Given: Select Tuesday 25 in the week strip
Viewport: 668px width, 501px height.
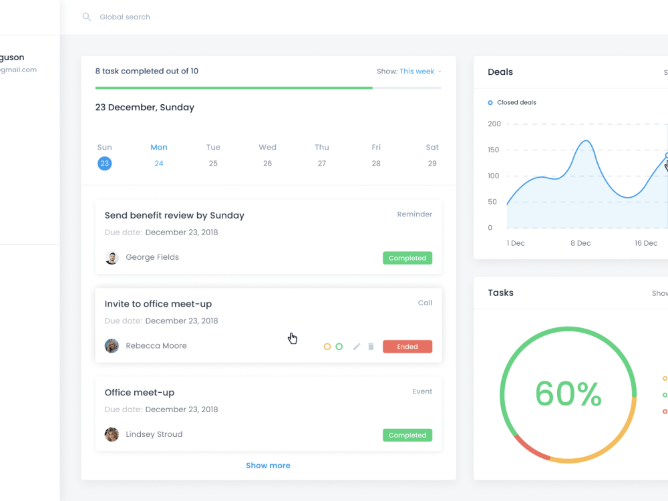Looking at the screenshot, I should click(x=213, y=163).
